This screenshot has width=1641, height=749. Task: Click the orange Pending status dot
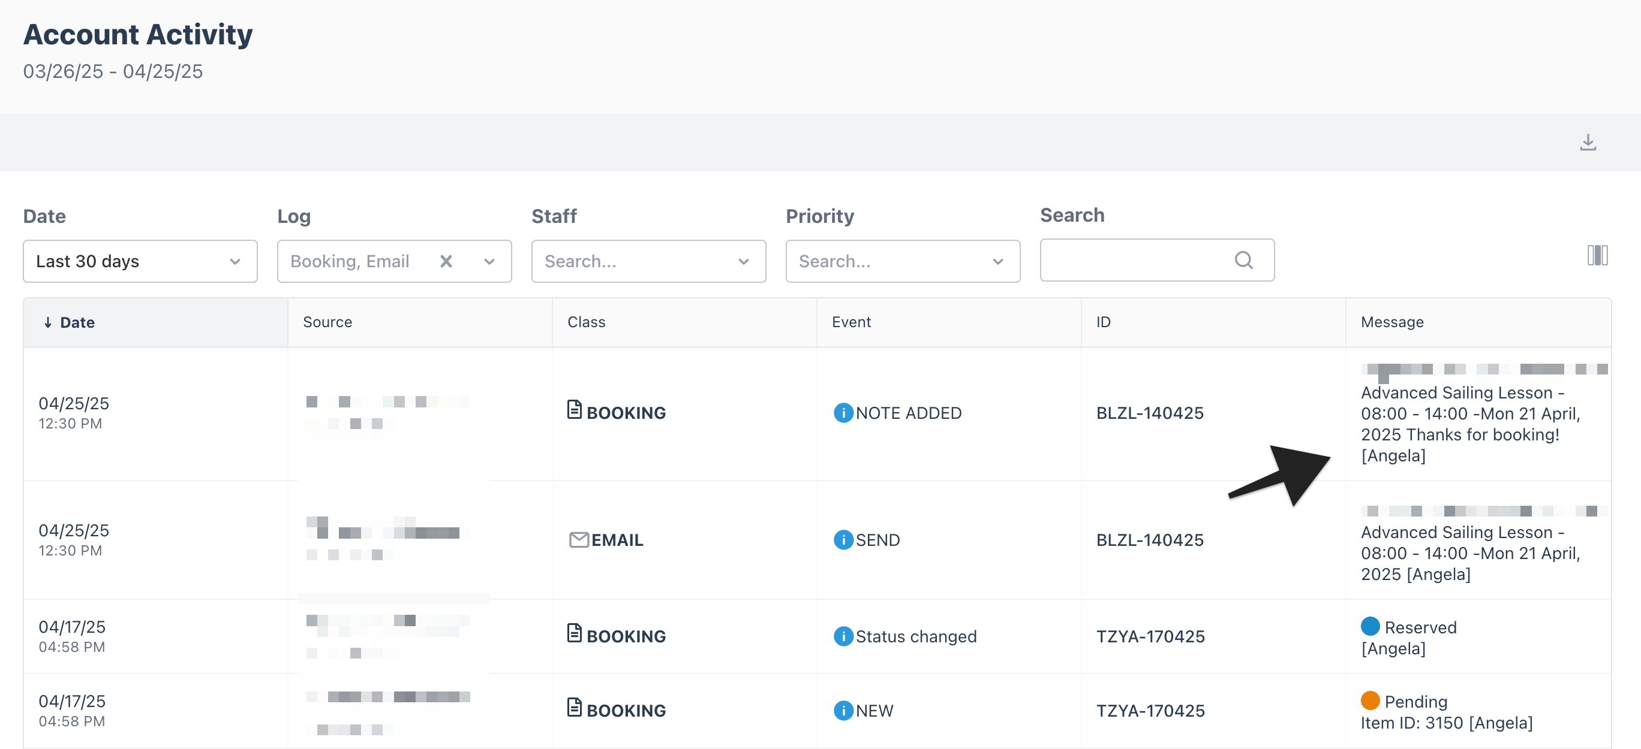click(x=1370, y=700)
